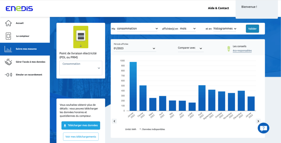Click the Bienvenue ! user panel

(x=257, y=9)
